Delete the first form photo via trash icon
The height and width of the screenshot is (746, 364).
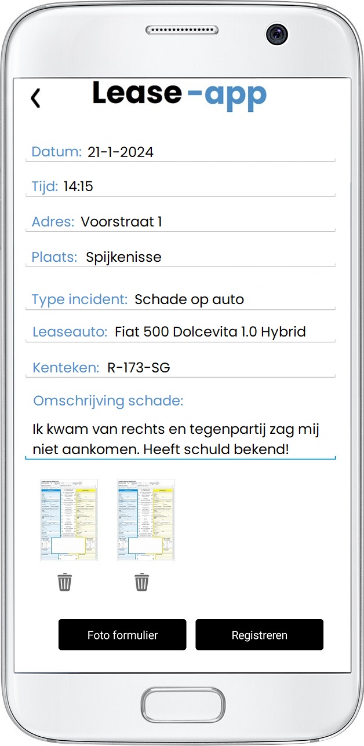point(64,582)
